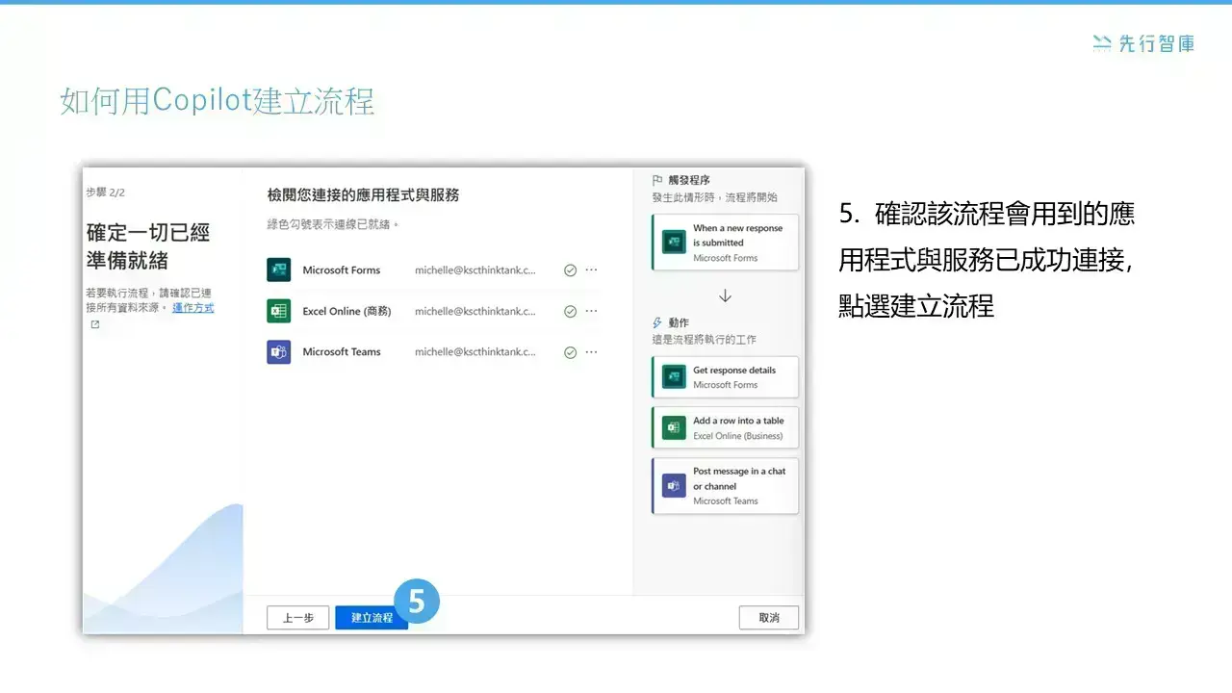Click the Excel Online (商務) service name
The width and height of the screenshot is (1232, 693).
click(x=346, y=311)
